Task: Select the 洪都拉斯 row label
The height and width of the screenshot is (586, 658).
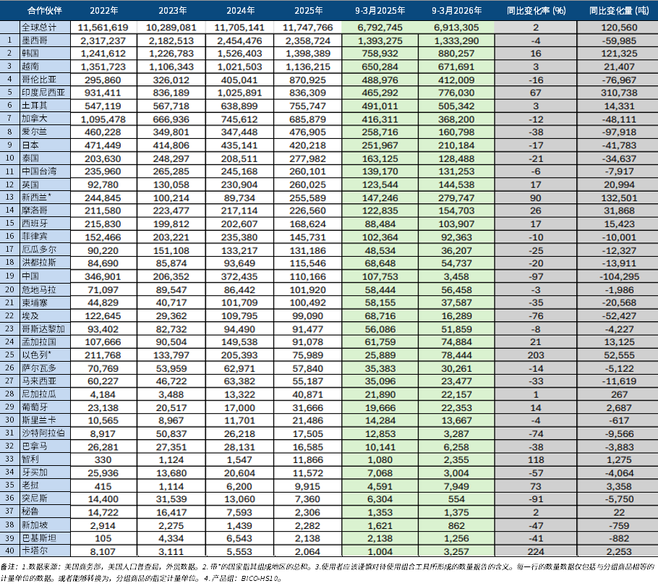Action: 38,263
